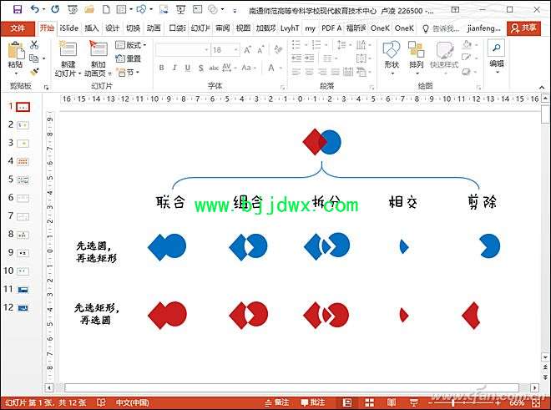Toggle left text alignment
Viewport: 551px width, 410px height.
(x=296, y=72)
